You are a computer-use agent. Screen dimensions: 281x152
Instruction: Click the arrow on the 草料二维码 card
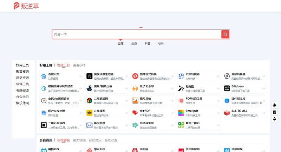(x=218, y=125)
